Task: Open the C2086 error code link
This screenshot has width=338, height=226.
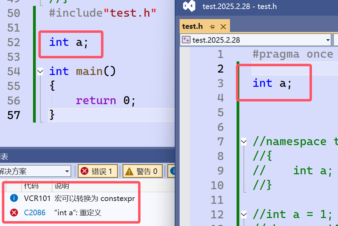Action: [35, 213]
